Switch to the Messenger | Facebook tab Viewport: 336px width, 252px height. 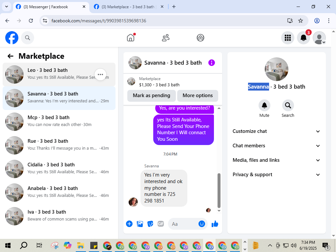tap(52, 7)
